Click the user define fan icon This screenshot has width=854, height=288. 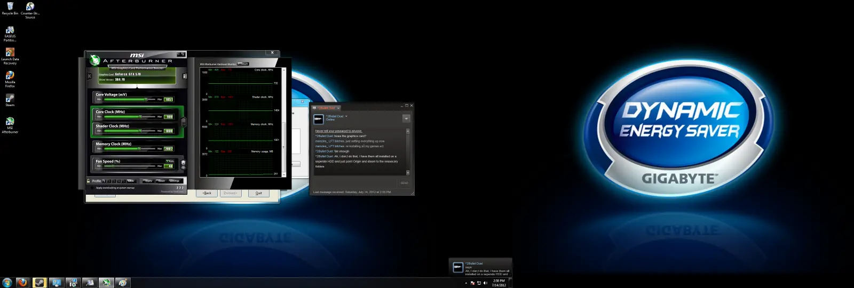(184, 164)
